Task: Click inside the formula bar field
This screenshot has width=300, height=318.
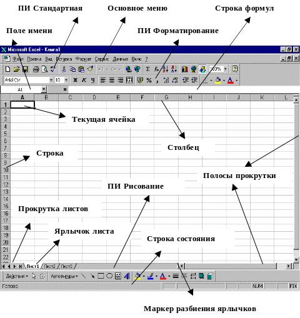Action: pyautogui.click(x=183, y=89)
